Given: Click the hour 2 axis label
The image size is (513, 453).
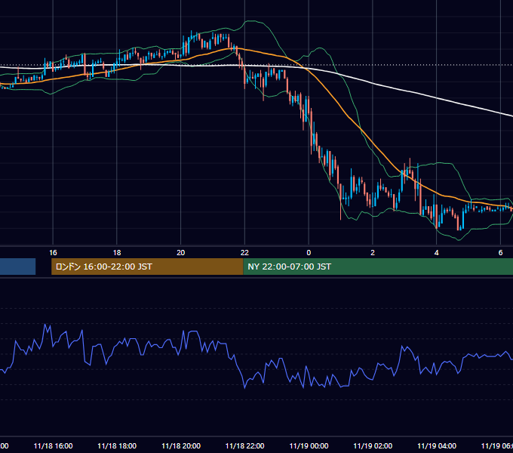Looking at the screenshot, I should [373, 253].
